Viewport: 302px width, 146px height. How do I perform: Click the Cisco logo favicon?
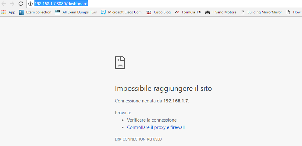(149, 12)
